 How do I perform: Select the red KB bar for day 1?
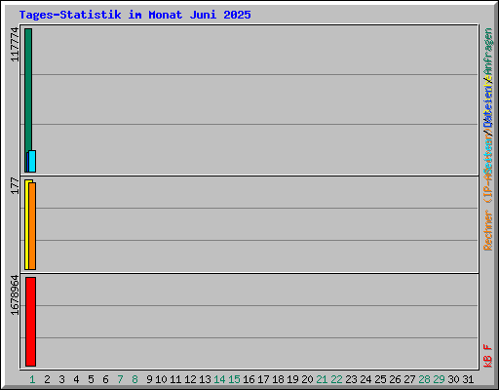click(30, 322)
